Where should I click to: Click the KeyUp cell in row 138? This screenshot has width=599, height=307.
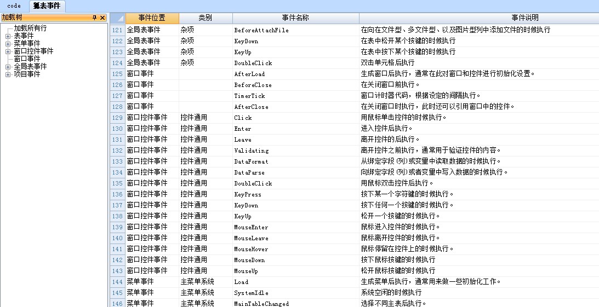[x=296, y=216]
